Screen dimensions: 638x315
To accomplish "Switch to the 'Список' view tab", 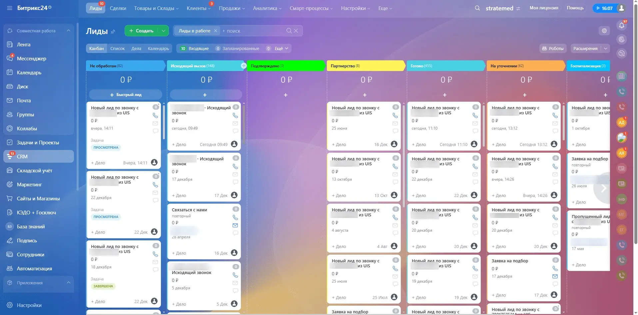I will [x=117, y=49].
